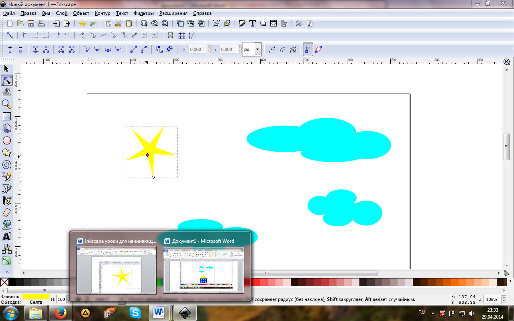Click the yellow fill color indicator
Viewport: 514px width, 321px height.
click(36, 296)
